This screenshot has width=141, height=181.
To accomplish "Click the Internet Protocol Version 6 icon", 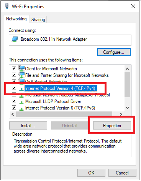I will tap(21, 109).
